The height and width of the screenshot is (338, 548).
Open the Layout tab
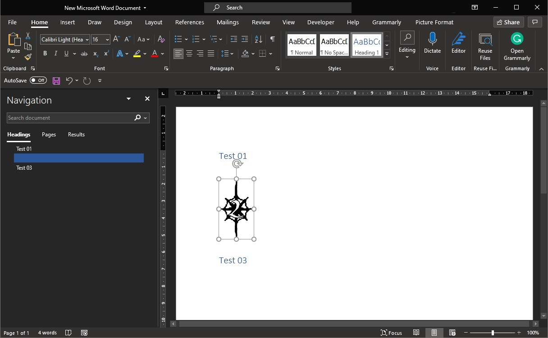153,22
